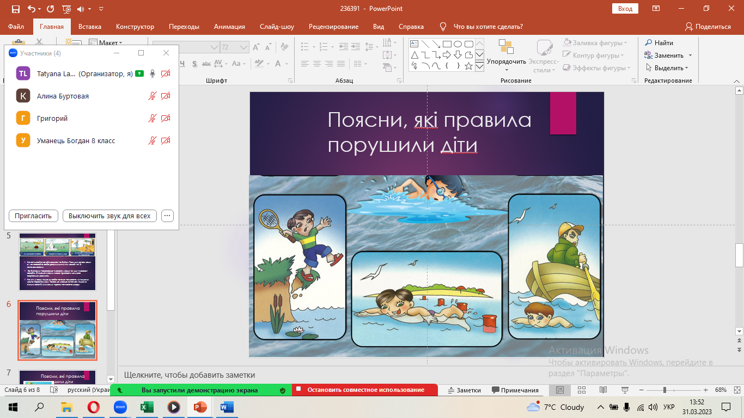Image resolution: width=744 pixels, height=418 pixels.
Task: Toggle Уманець Богдан's muted microphone icon
Action: [153, 140]
